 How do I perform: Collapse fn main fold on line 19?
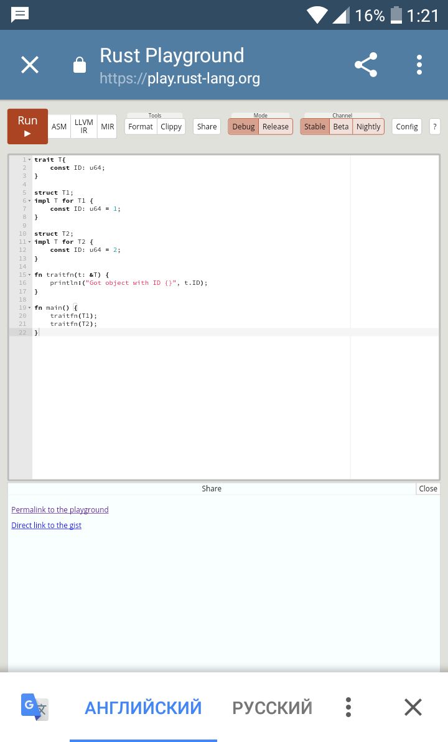(29, 308)
